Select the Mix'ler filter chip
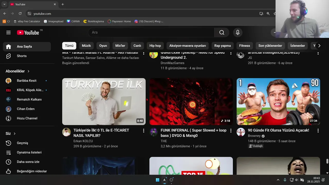This screenshot has width=329, height=185. [120, 46]
